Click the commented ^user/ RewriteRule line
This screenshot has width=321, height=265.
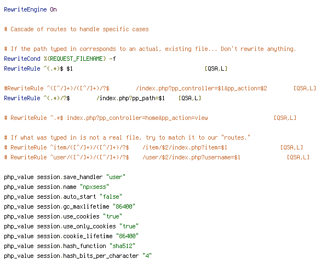point(157,157)
